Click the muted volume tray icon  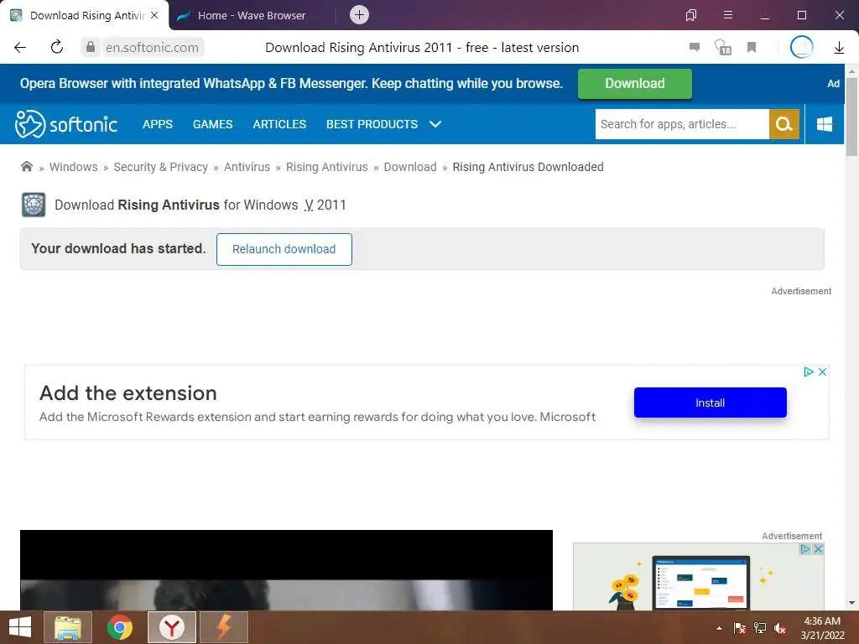(x=779, y=628)
